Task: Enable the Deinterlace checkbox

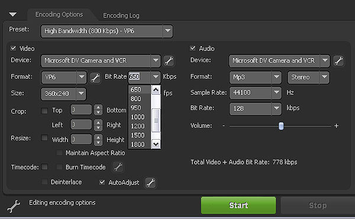Action: [x=44, y=182]
